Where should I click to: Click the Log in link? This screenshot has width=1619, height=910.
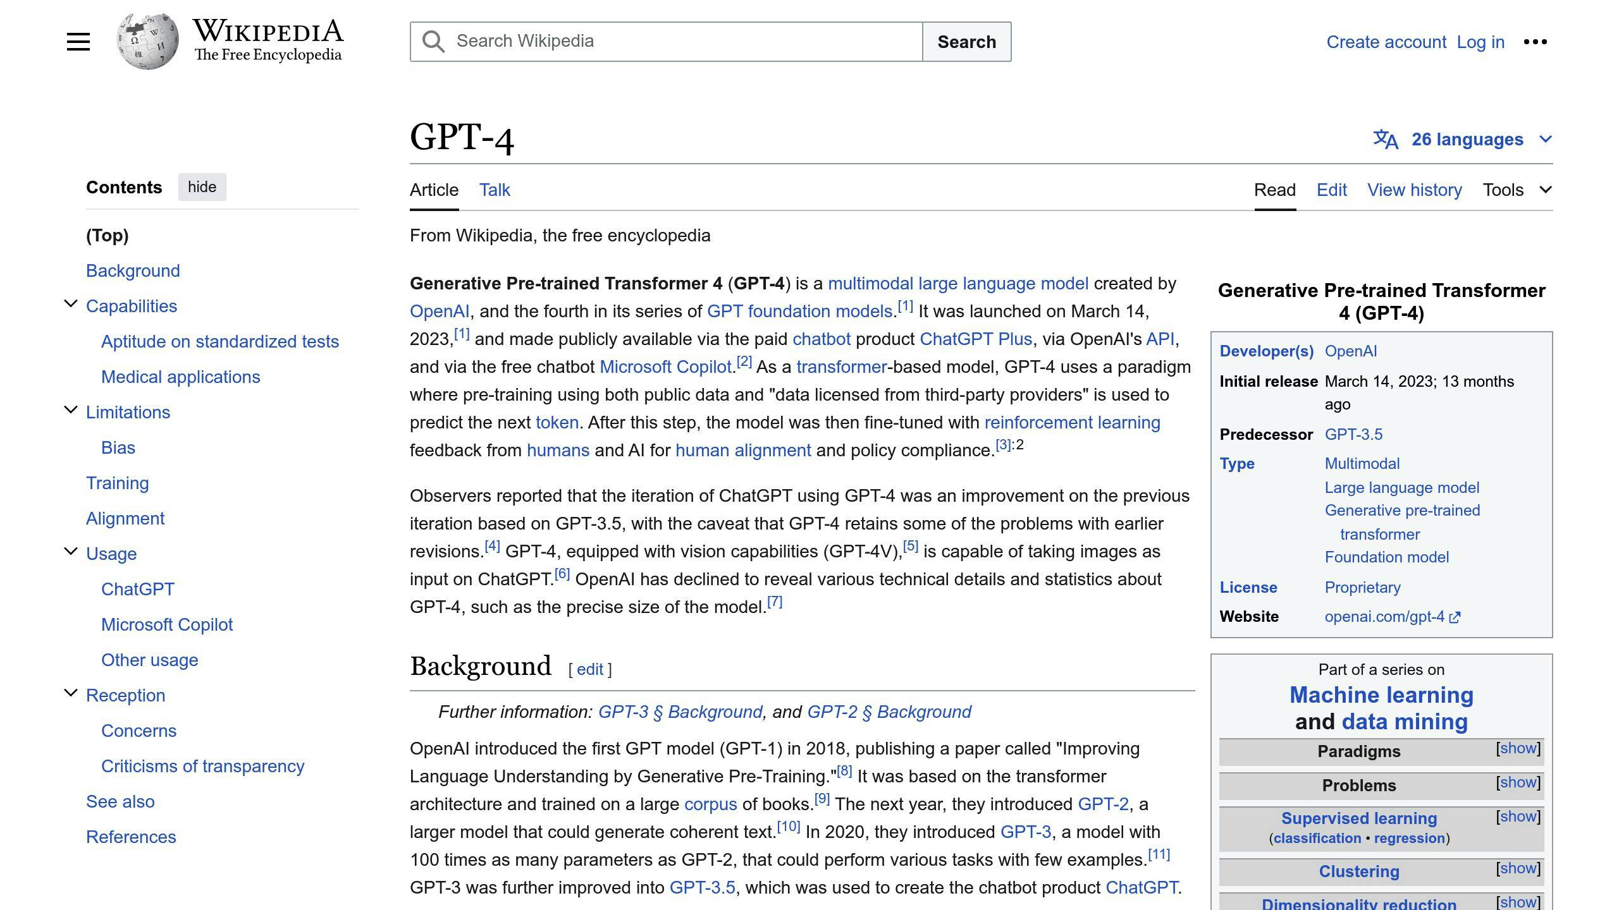pos(1480,42)
